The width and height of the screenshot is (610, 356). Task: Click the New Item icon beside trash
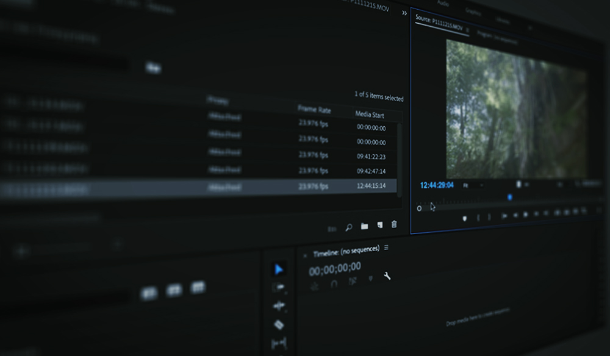(379, 225)
